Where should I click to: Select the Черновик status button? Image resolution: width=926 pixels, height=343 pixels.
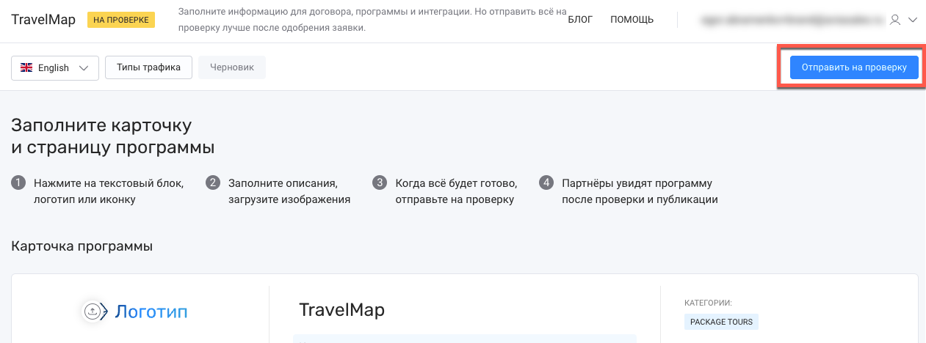(232, 67)
